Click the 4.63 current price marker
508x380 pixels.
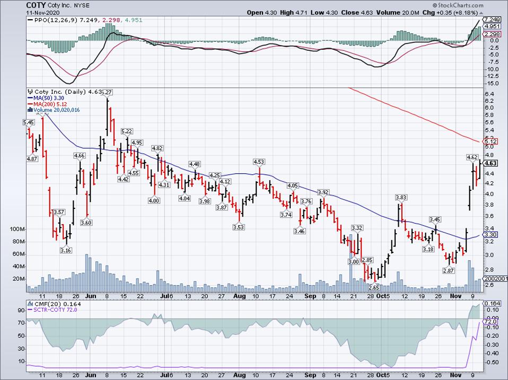491,164
